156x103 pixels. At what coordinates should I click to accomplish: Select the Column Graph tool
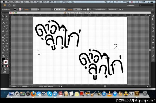(7, 50)
